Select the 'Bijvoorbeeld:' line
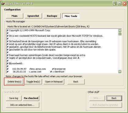This screenshot has height=113, width=128. point(62,63)
